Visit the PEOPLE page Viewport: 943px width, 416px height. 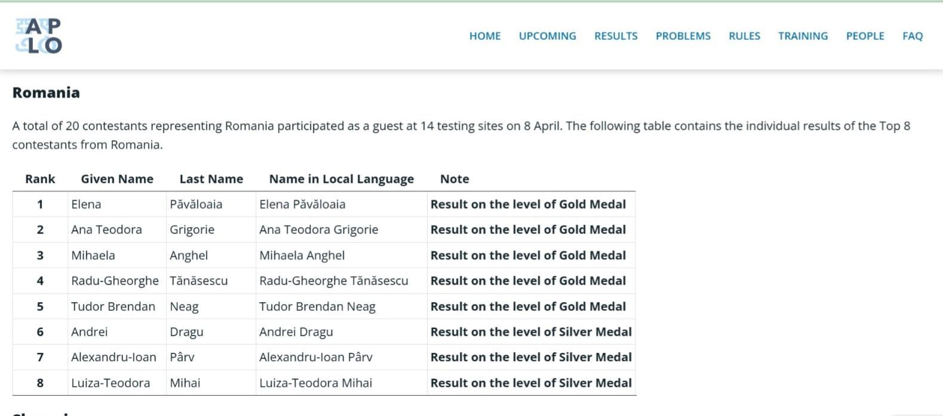click(x=865, y=36)
